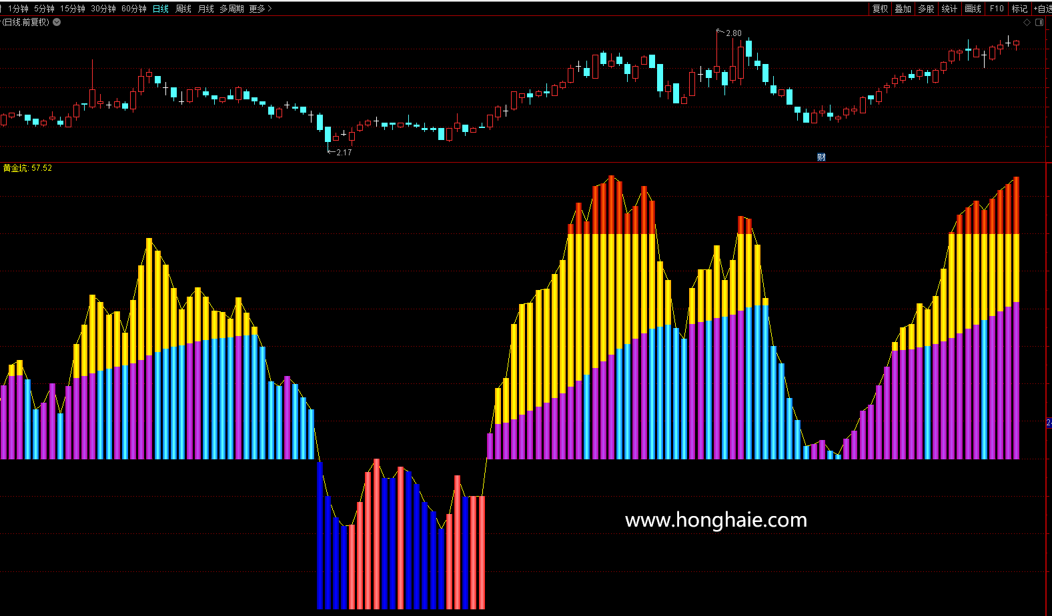
Task: Switch to the 1分钟 period tab
Action: 18,9
